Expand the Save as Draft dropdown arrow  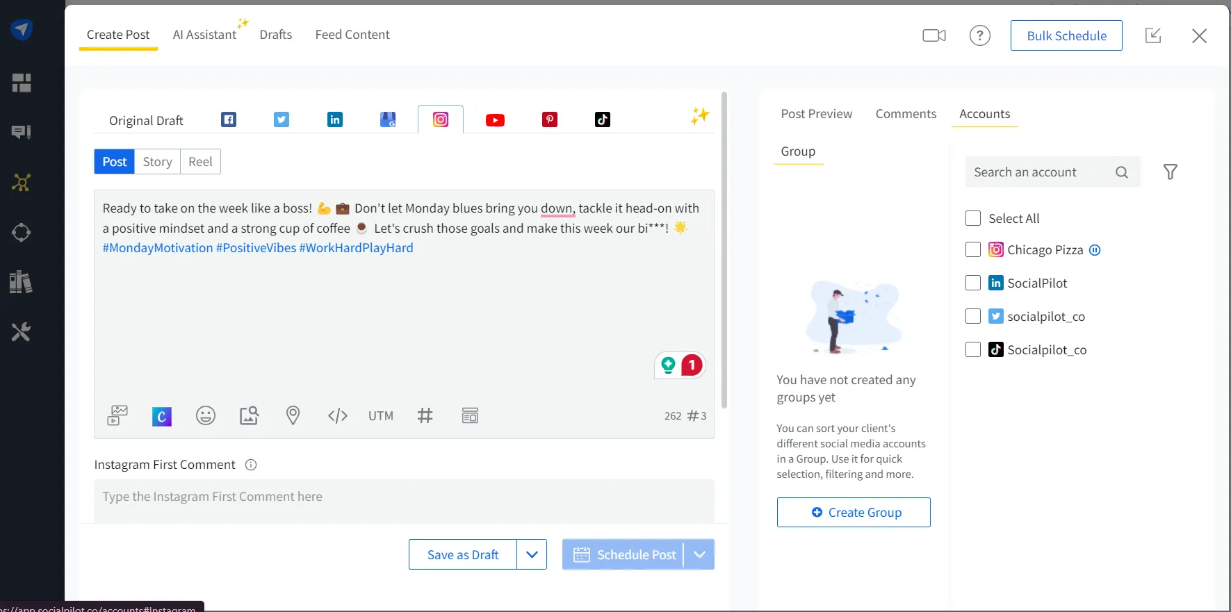(532, 554)
